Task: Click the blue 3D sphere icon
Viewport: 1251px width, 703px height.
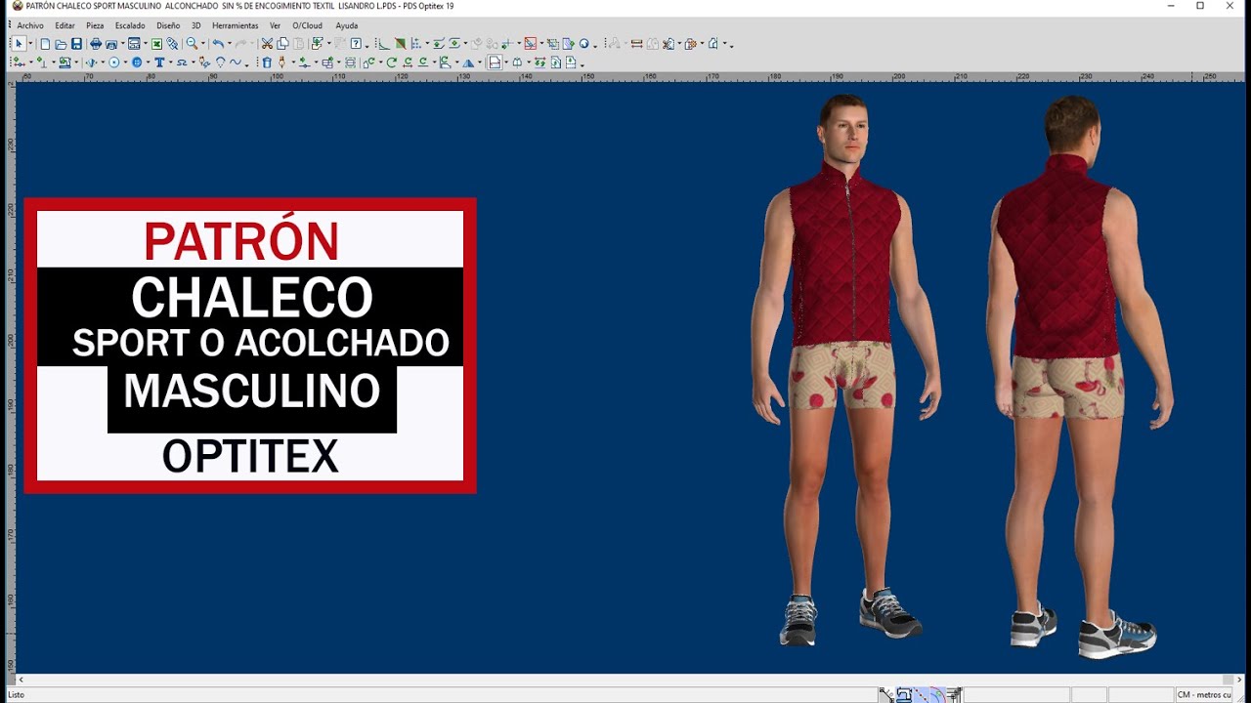Action: coord(583,44)
